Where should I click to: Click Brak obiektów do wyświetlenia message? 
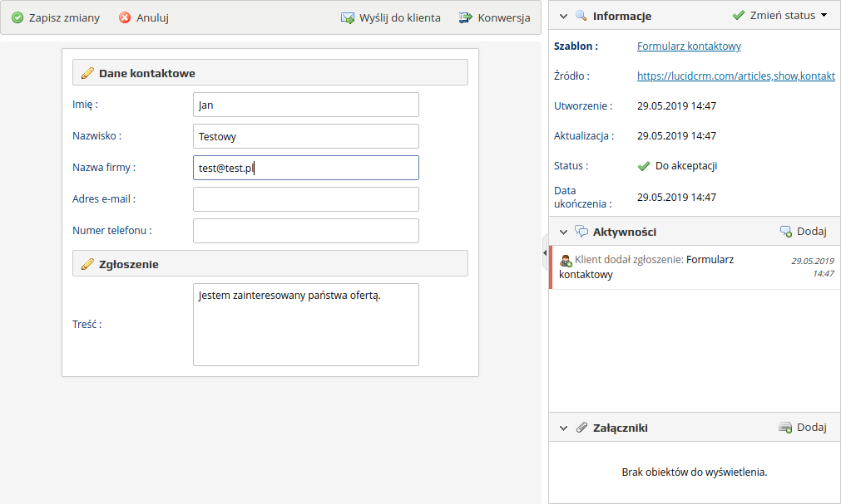pyautogui.click(x=695, y=472)
